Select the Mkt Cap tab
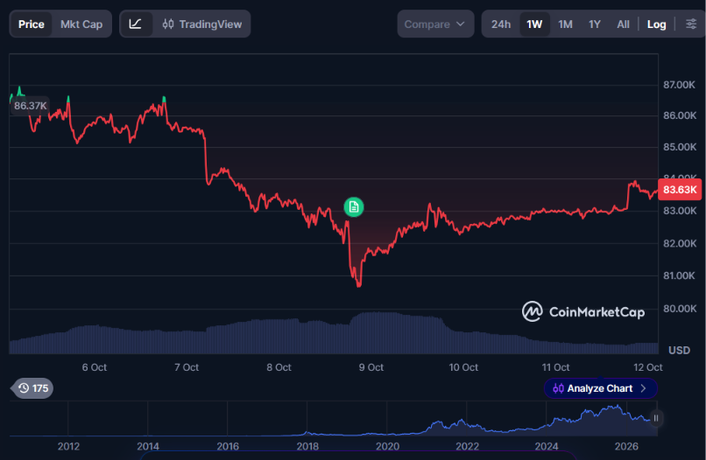The width and height of the screenshot is (706, 460). 81,24
